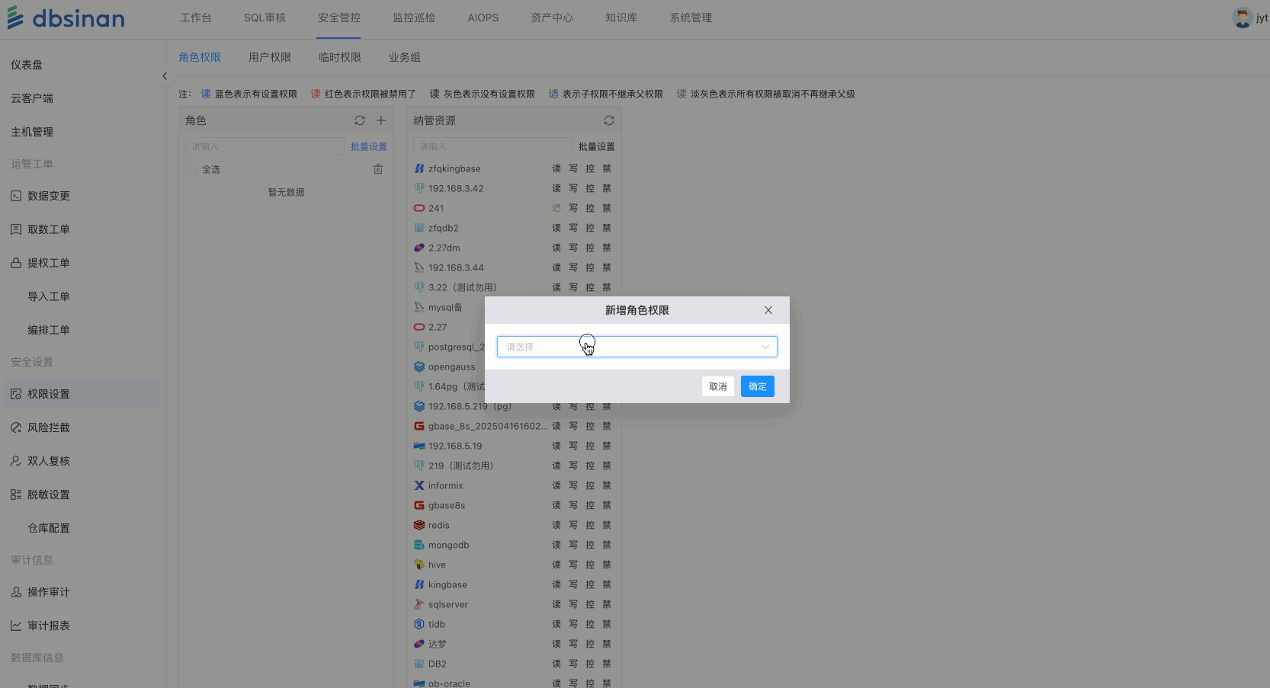Click the refresh icon in the 角色 panel
This screenshot has width=1270, height=688.
(360, 120)
